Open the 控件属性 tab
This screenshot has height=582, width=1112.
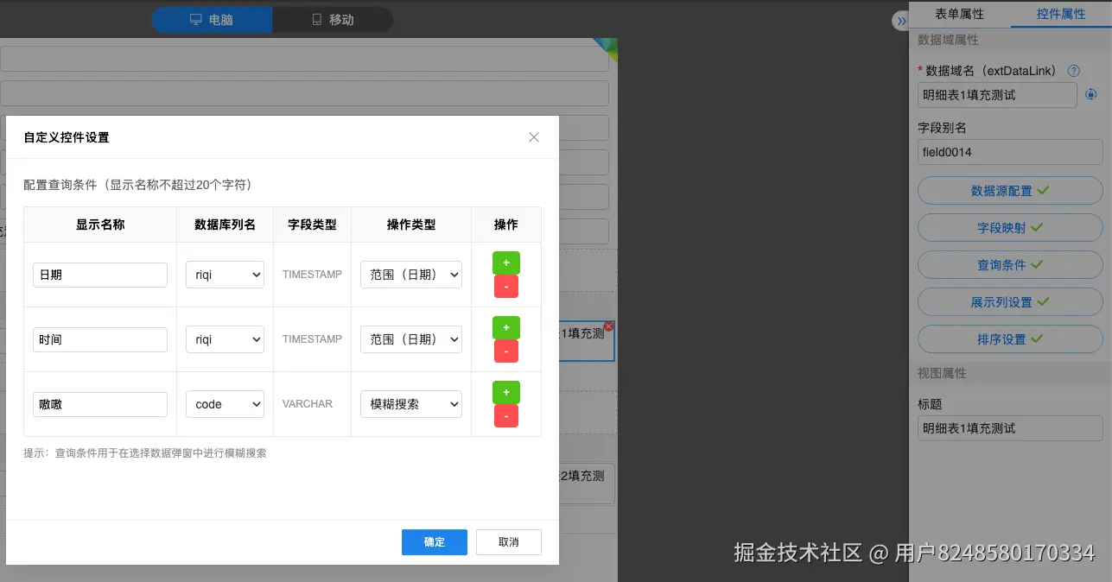[x=1061, y=14]
